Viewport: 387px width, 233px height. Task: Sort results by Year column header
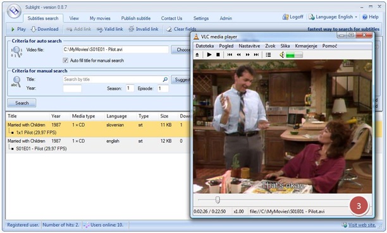click(x=59, y=116)
